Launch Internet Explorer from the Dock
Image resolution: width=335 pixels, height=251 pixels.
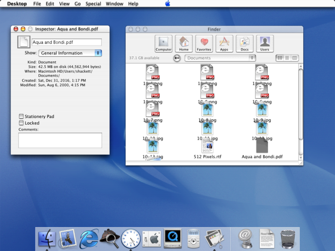pyautogui.click(x=88, y=238)
